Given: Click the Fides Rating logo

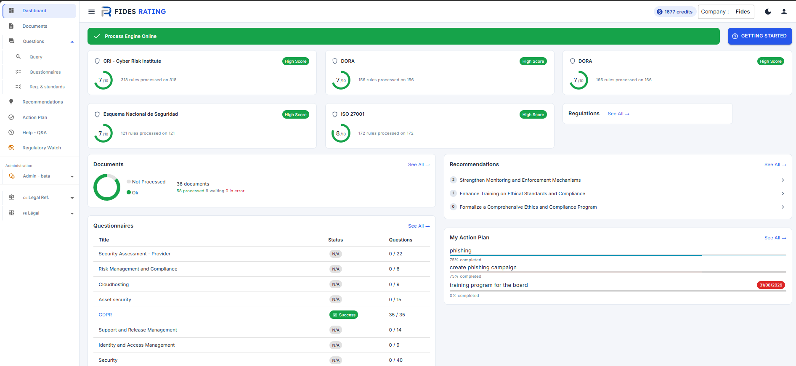Looking at the screenshot, I should tap(134, 12).
